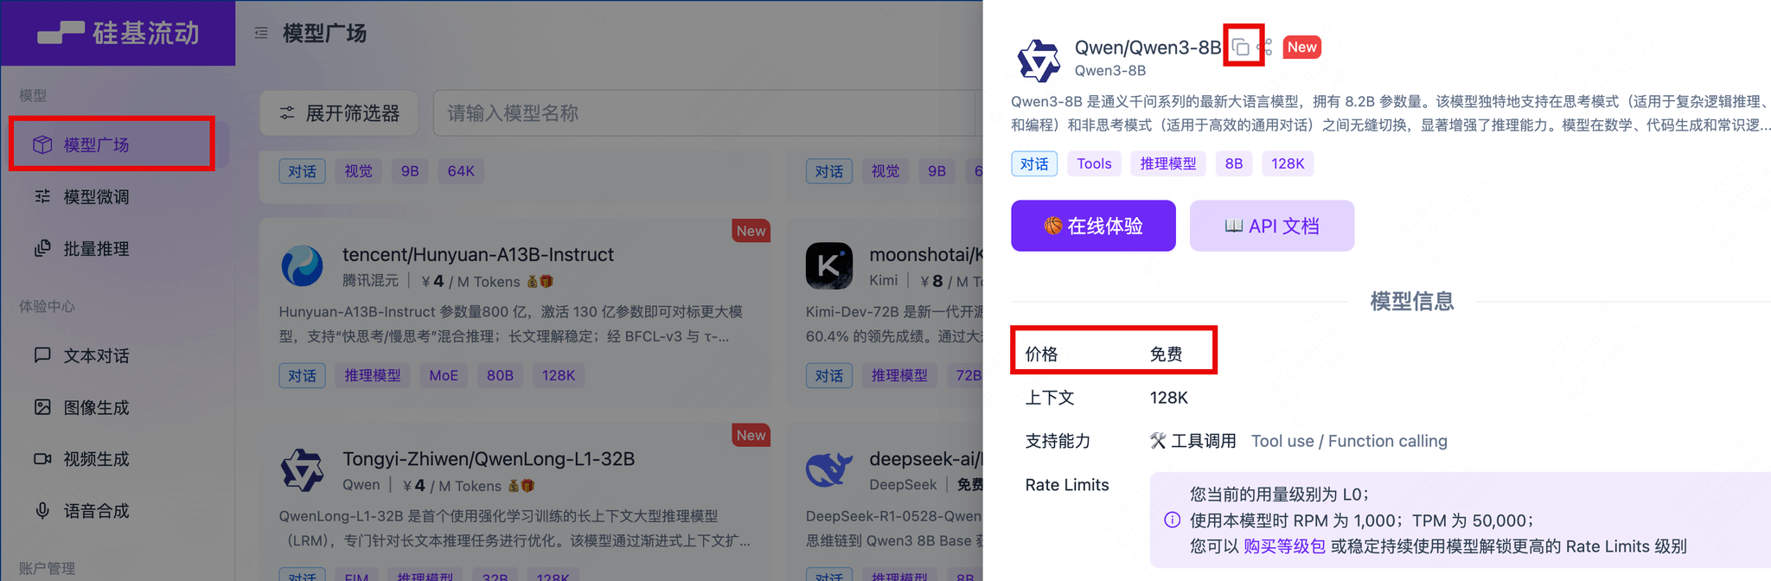
Task: Click the 8B tag in the detail panel
Action: (x=1234, y=163)
